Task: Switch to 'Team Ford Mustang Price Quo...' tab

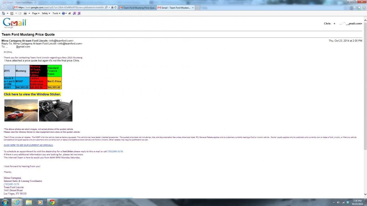Action: 137,8
